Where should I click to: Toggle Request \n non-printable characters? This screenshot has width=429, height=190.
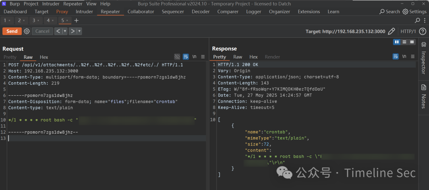(194, 57)
